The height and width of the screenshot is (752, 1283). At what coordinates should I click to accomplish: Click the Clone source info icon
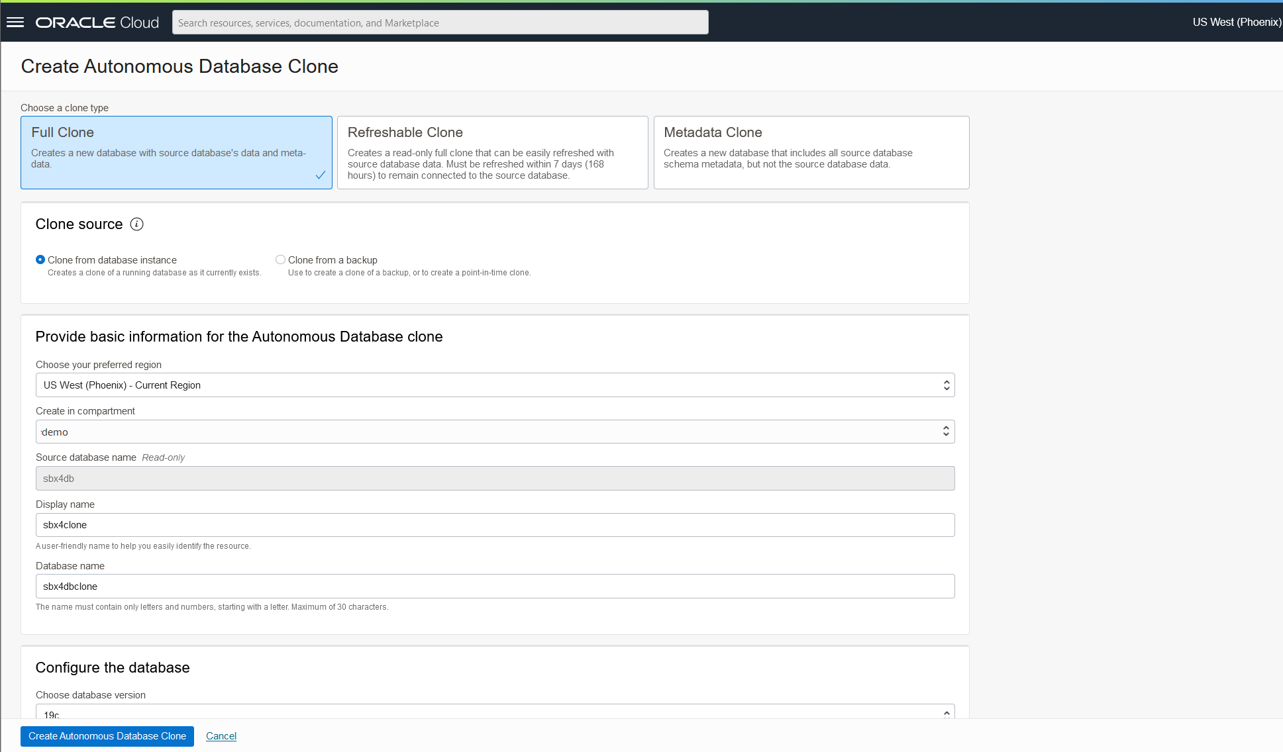[x=136, y=224]
